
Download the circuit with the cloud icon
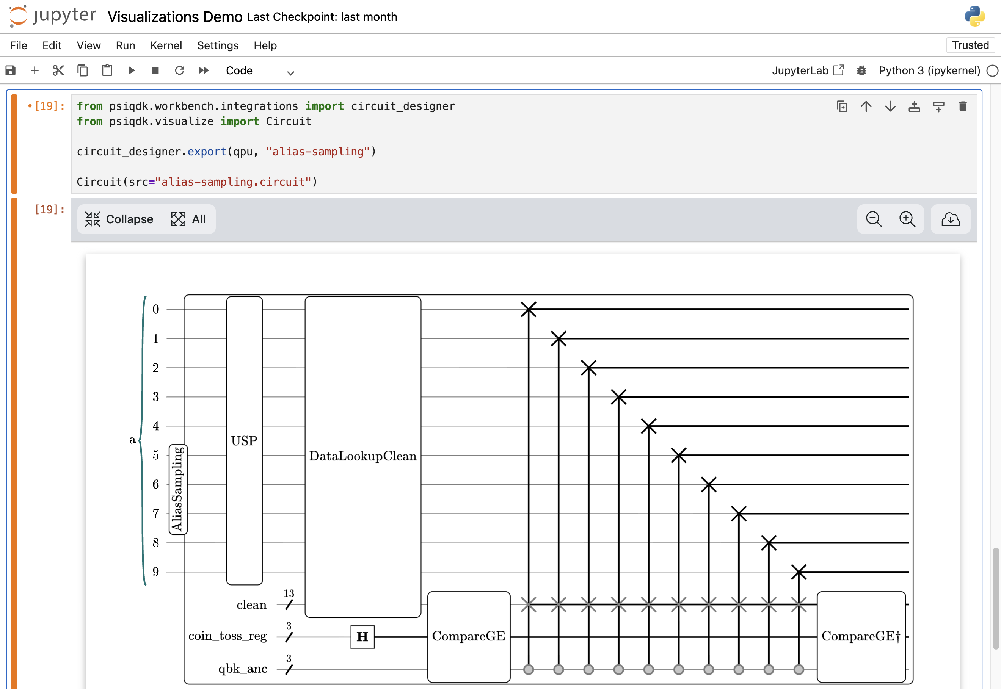pos(951,219)
